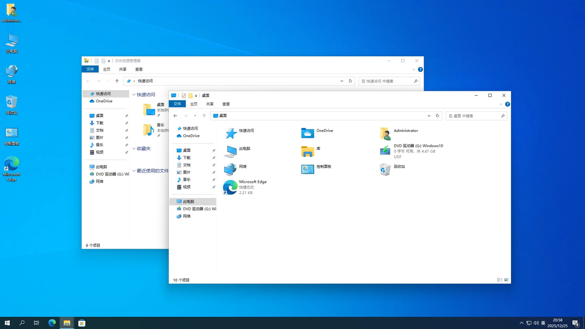
Task: Go back in front 桌面 window
Action: click(x=175, y=116)
